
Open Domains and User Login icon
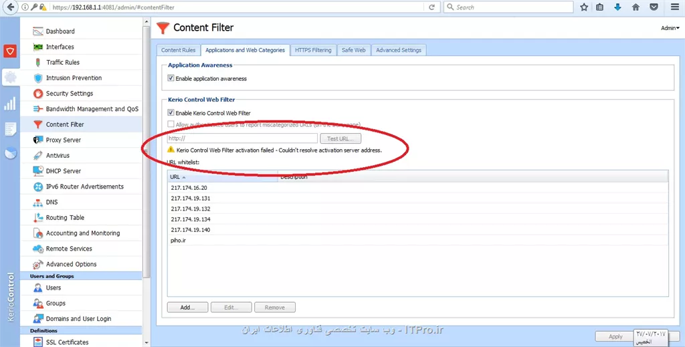(x=38, y=319)
